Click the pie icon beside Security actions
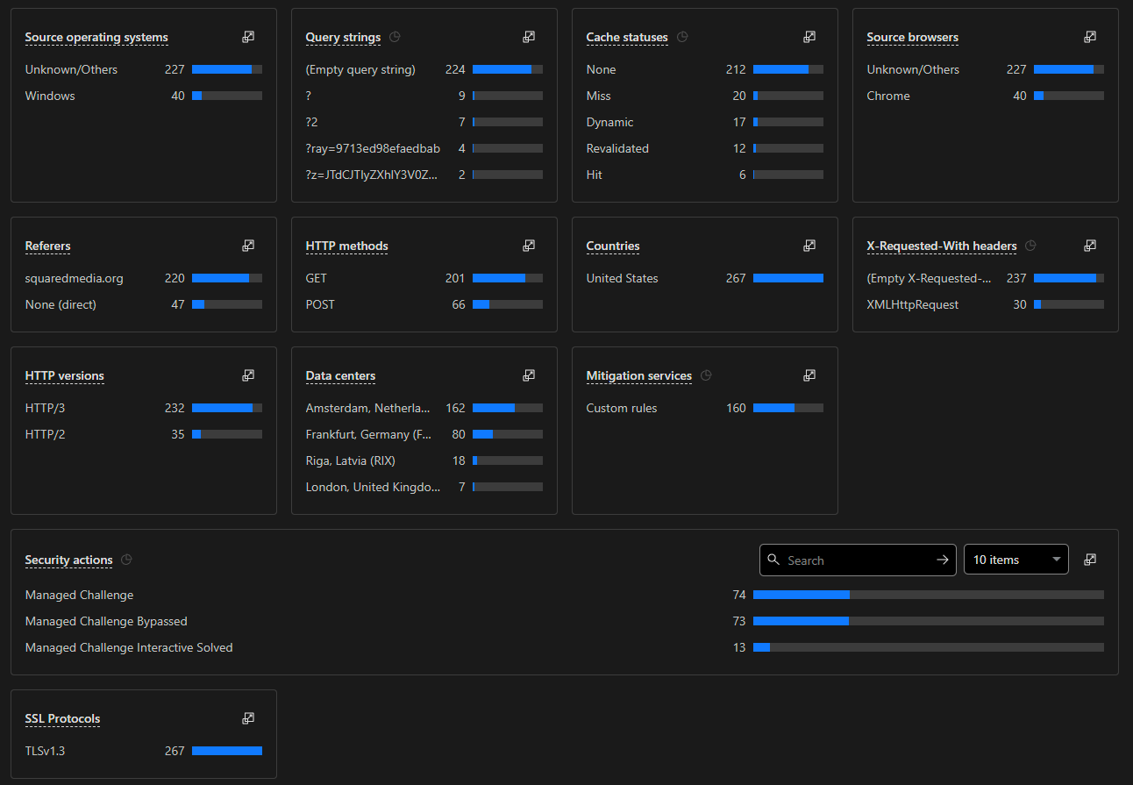The image size is (1133, 785). pos(126,560)
